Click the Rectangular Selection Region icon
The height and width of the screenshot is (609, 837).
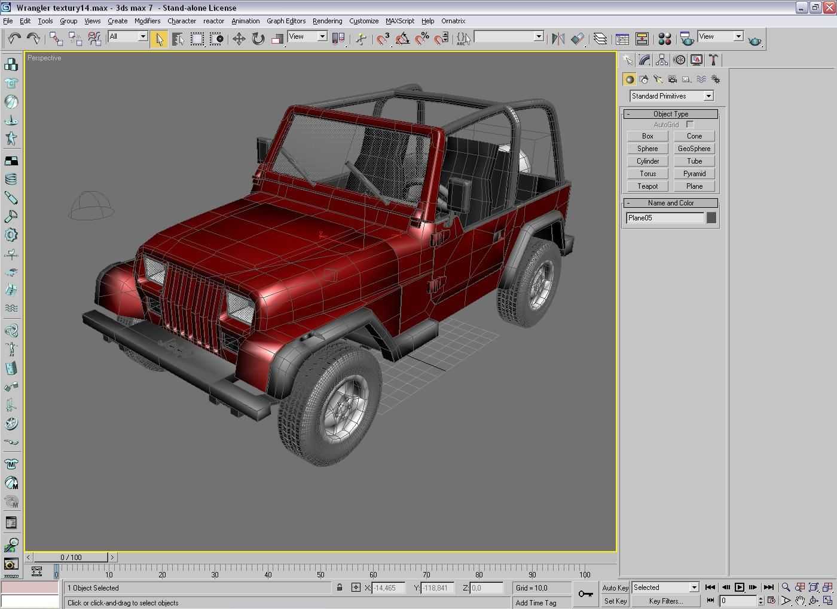point(197,39)
